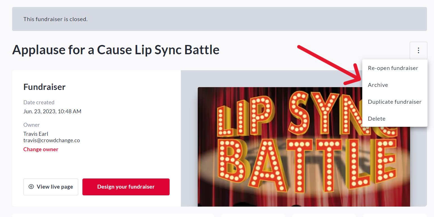Click the Date created label
Image resolution: width=434 pixels, height=217 pixels.
click(39, 102)
